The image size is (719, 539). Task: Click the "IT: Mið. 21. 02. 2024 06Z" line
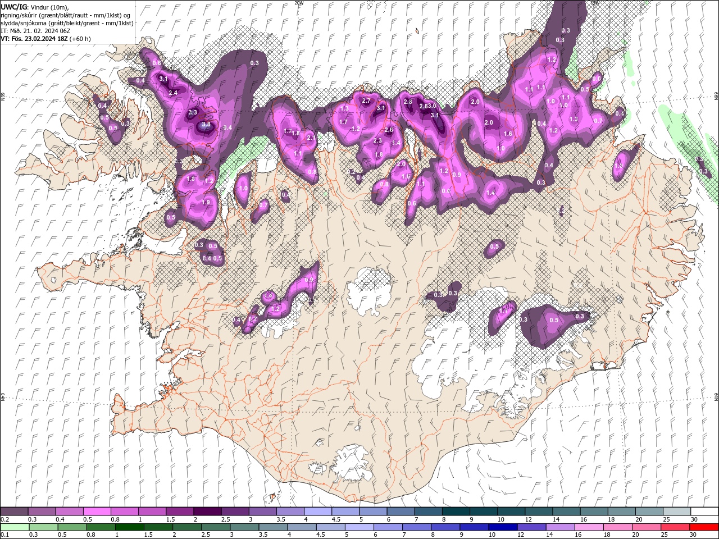pos(35,31)
